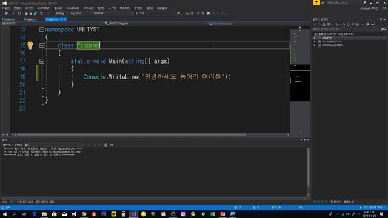Open Google Chrome from the Windows taskbar
This screenshot has width=388, height=218.
tap(84, 214)
